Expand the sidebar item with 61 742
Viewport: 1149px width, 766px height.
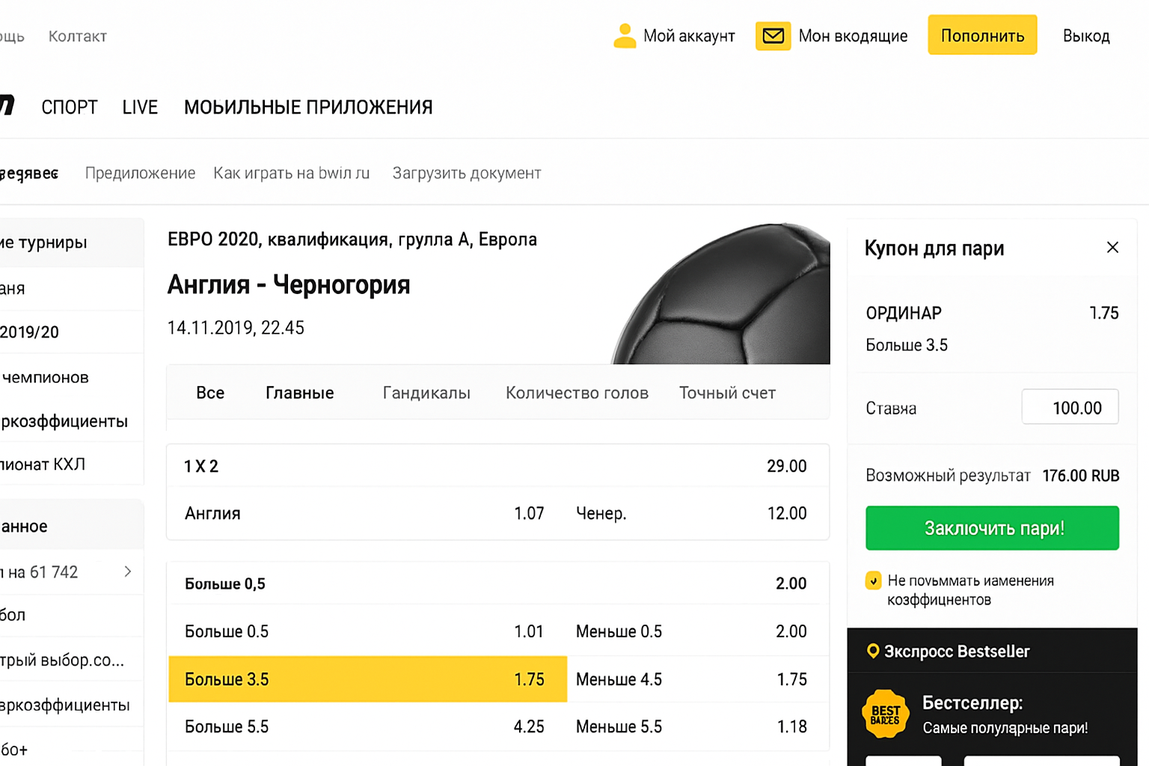(x=127, y=572)
